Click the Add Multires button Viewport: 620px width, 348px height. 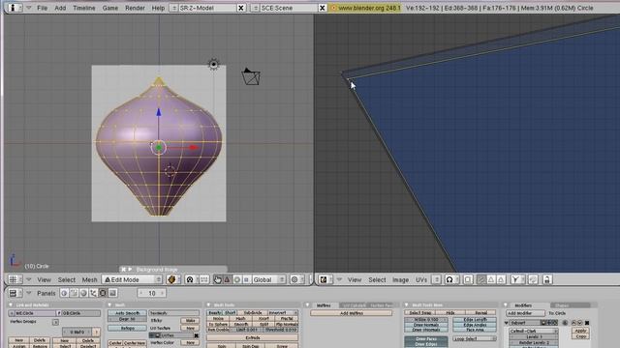pos(352,313)
